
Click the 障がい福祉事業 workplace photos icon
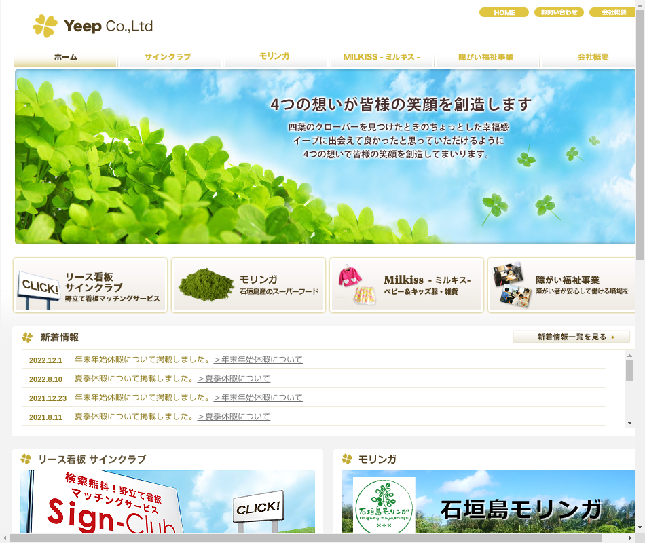[x=512, y=284]
